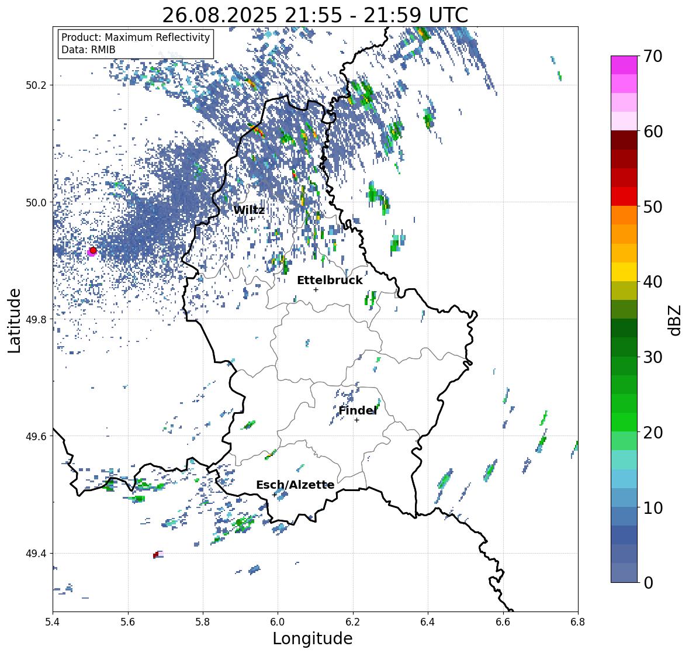Image resolution: width=689 pixels, height=653 pixels.
Task: Click latitude tick label 49.4
Action: tap(36, 554)
